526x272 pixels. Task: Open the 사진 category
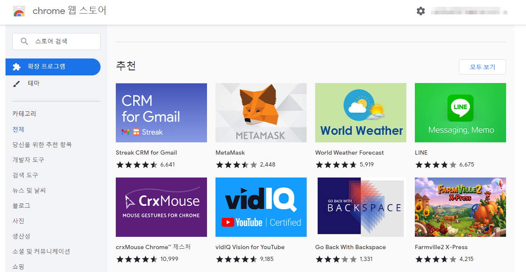(18, 221)
